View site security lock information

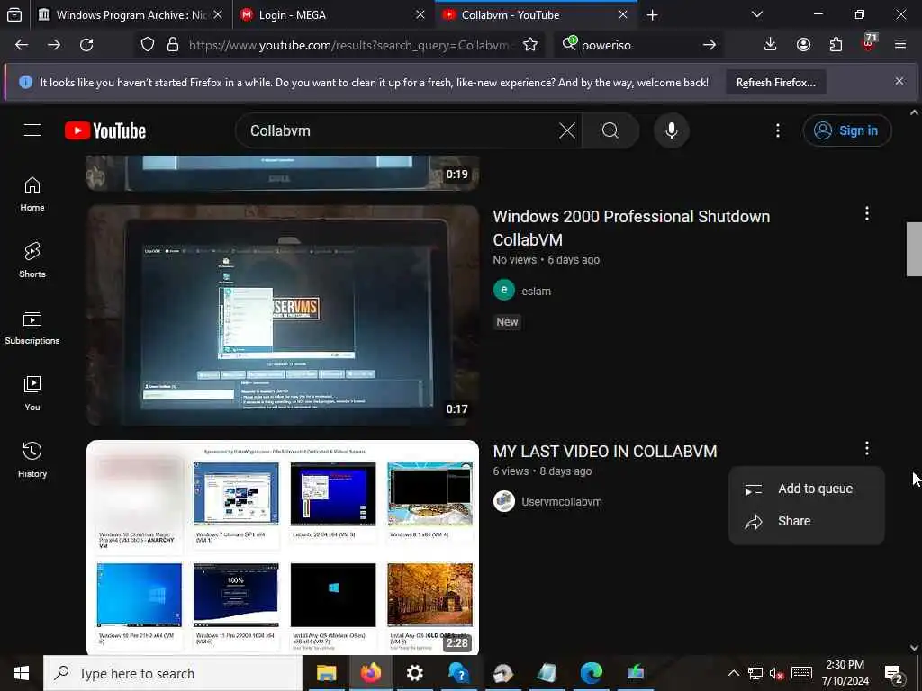pyautogui.click(x=172, y=45)
